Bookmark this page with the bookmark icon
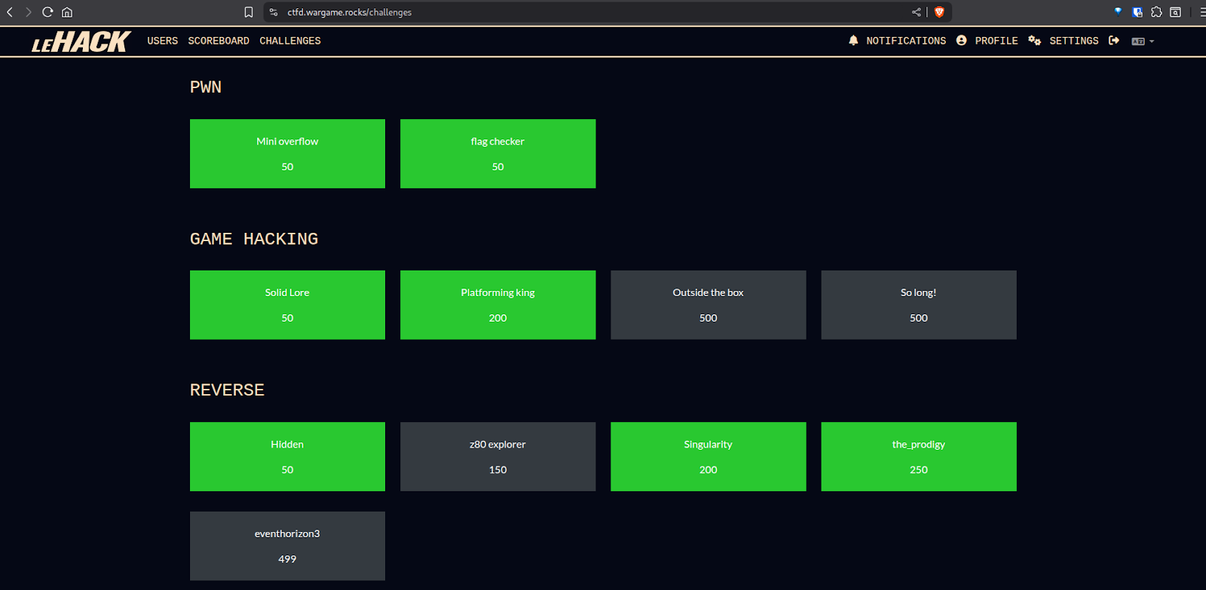 click(249, 12)
